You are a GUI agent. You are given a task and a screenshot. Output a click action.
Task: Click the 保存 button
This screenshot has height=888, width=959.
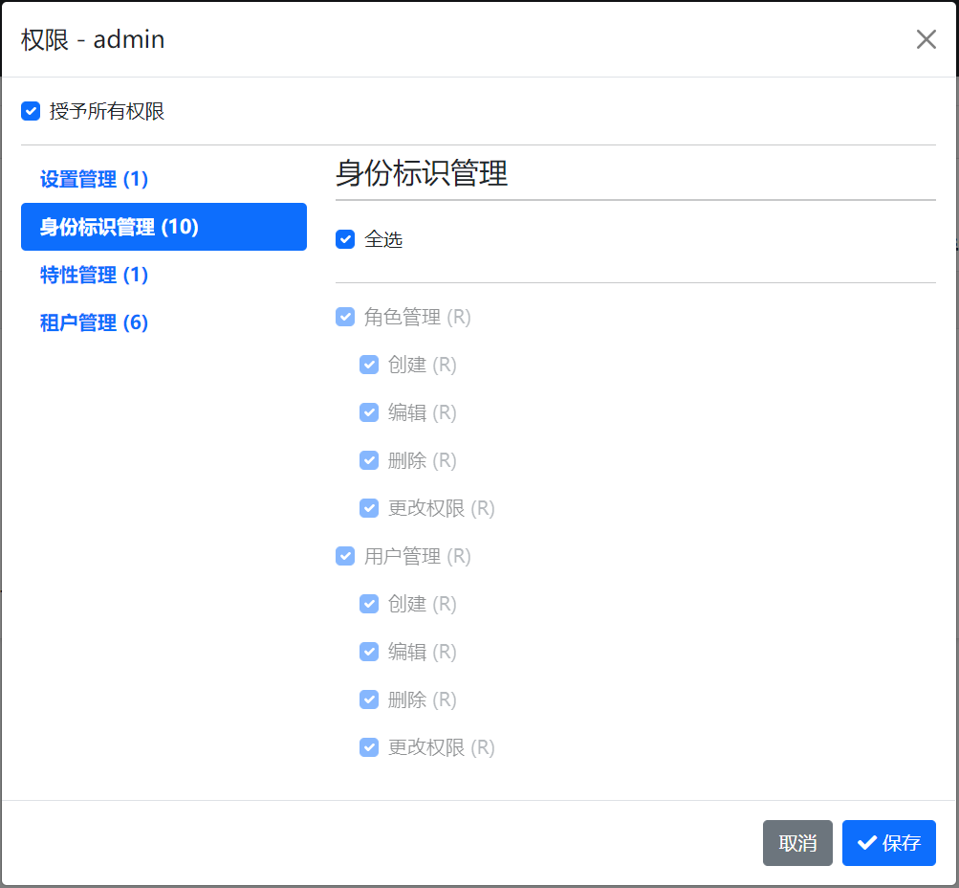pos(888,843)
